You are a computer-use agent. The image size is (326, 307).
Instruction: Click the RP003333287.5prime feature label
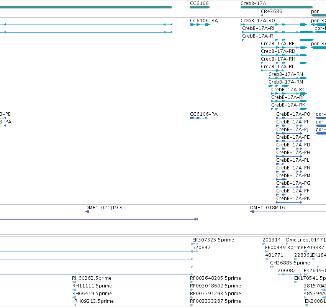215,302
